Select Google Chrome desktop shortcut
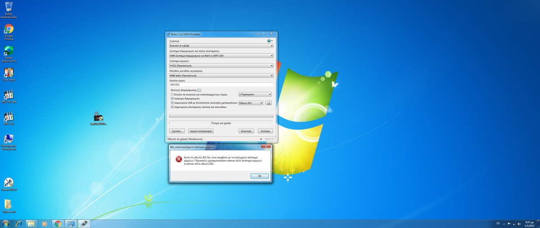Viewport: 540px width, 228px height. pyautogui.click(x=9, y=32)
